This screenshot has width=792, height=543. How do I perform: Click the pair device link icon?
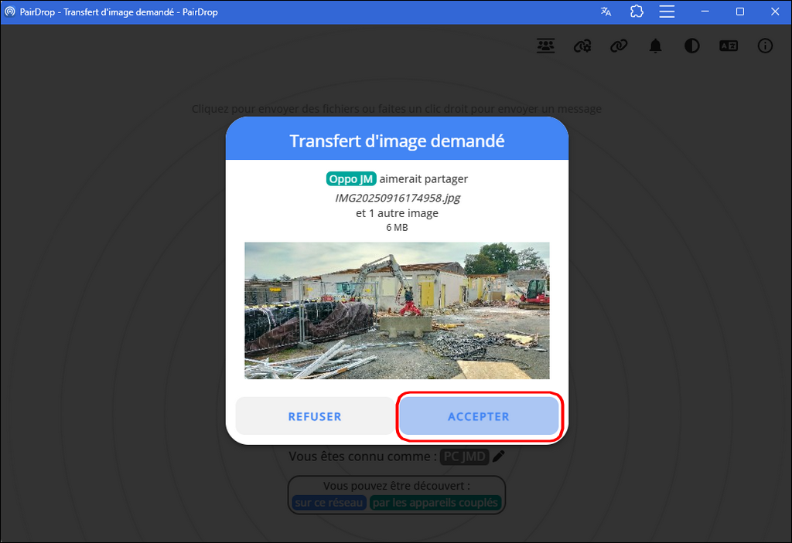(x=618, y=46)
